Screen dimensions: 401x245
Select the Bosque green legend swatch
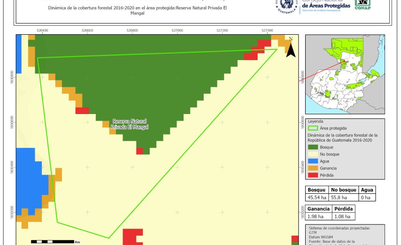point(312,147)
